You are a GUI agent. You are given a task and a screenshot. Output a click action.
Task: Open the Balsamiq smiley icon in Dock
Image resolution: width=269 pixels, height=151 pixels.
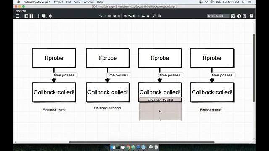click(123, 147)
